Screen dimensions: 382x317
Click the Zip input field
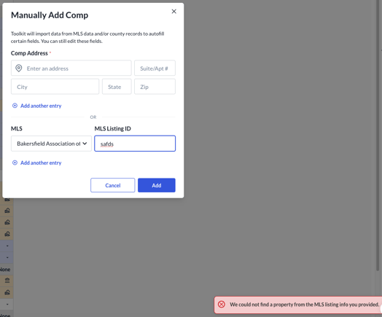point(155,87)
